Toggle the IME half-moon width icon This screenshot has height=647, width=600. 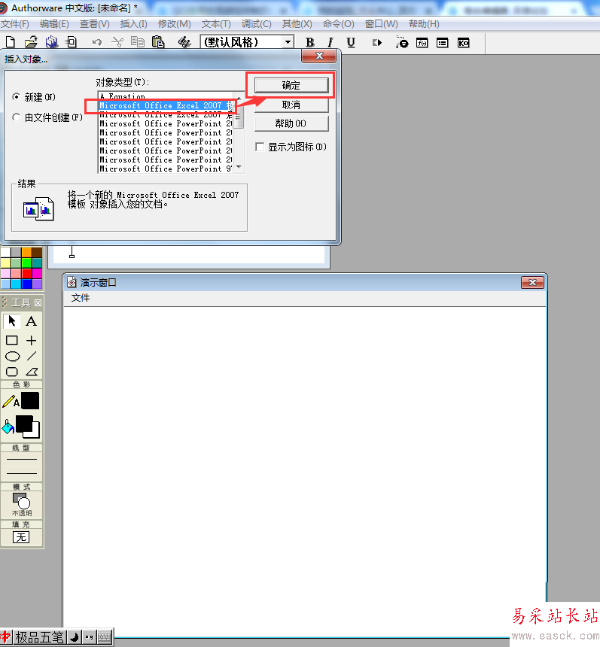coord(74,637)
